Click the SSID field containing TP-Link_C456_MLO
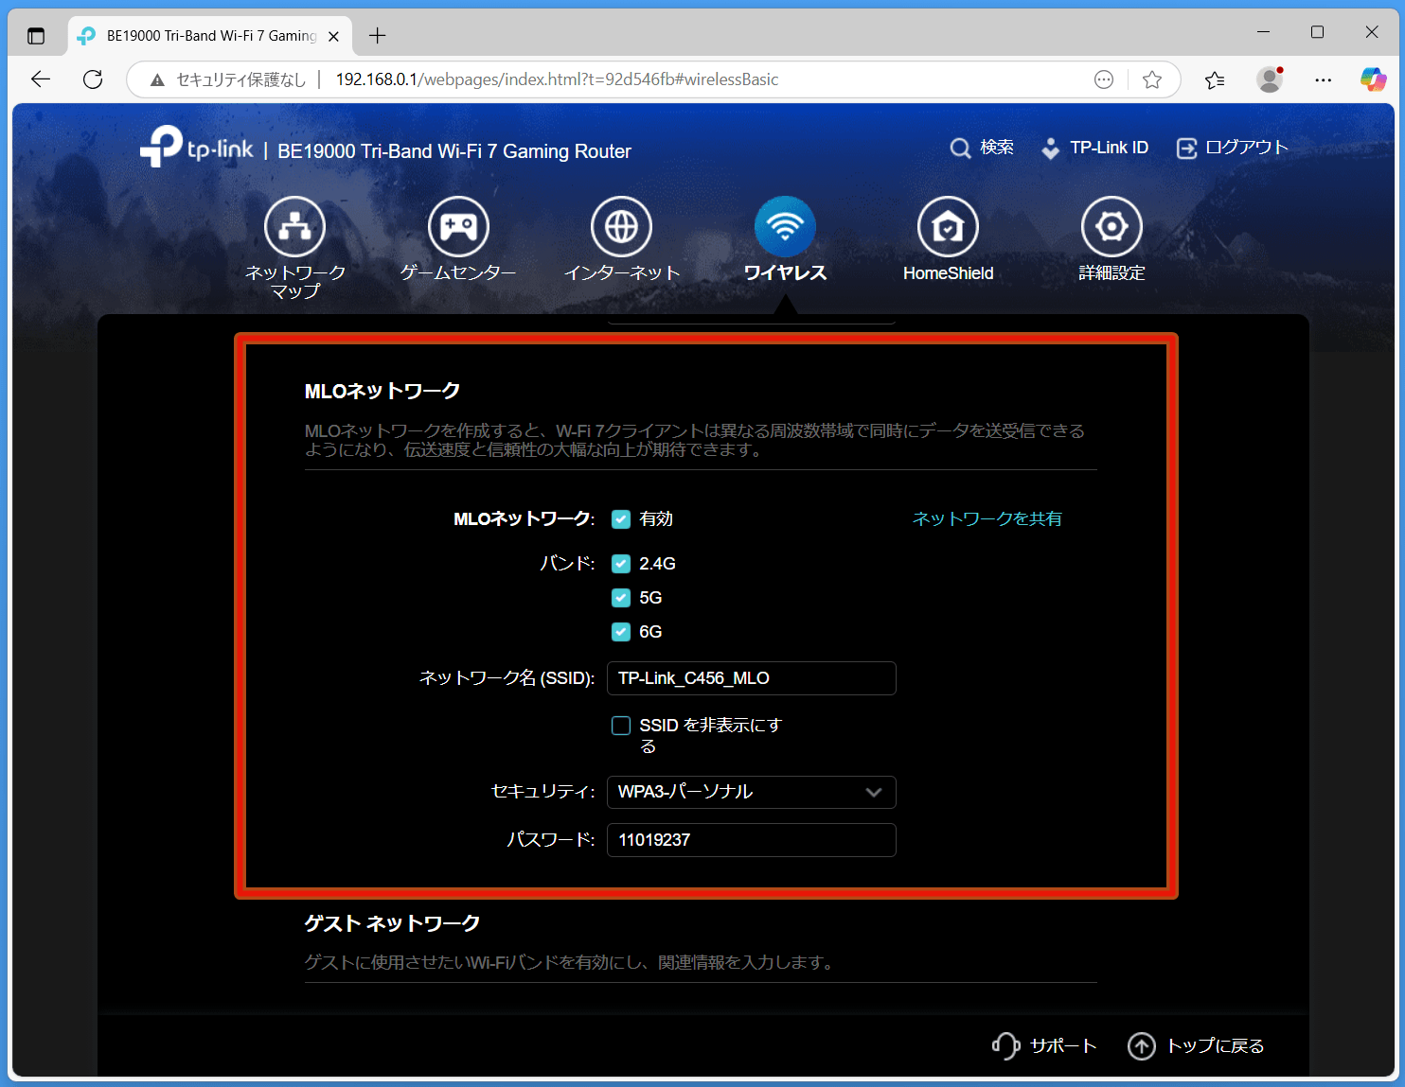 click(x=751, y=678)
